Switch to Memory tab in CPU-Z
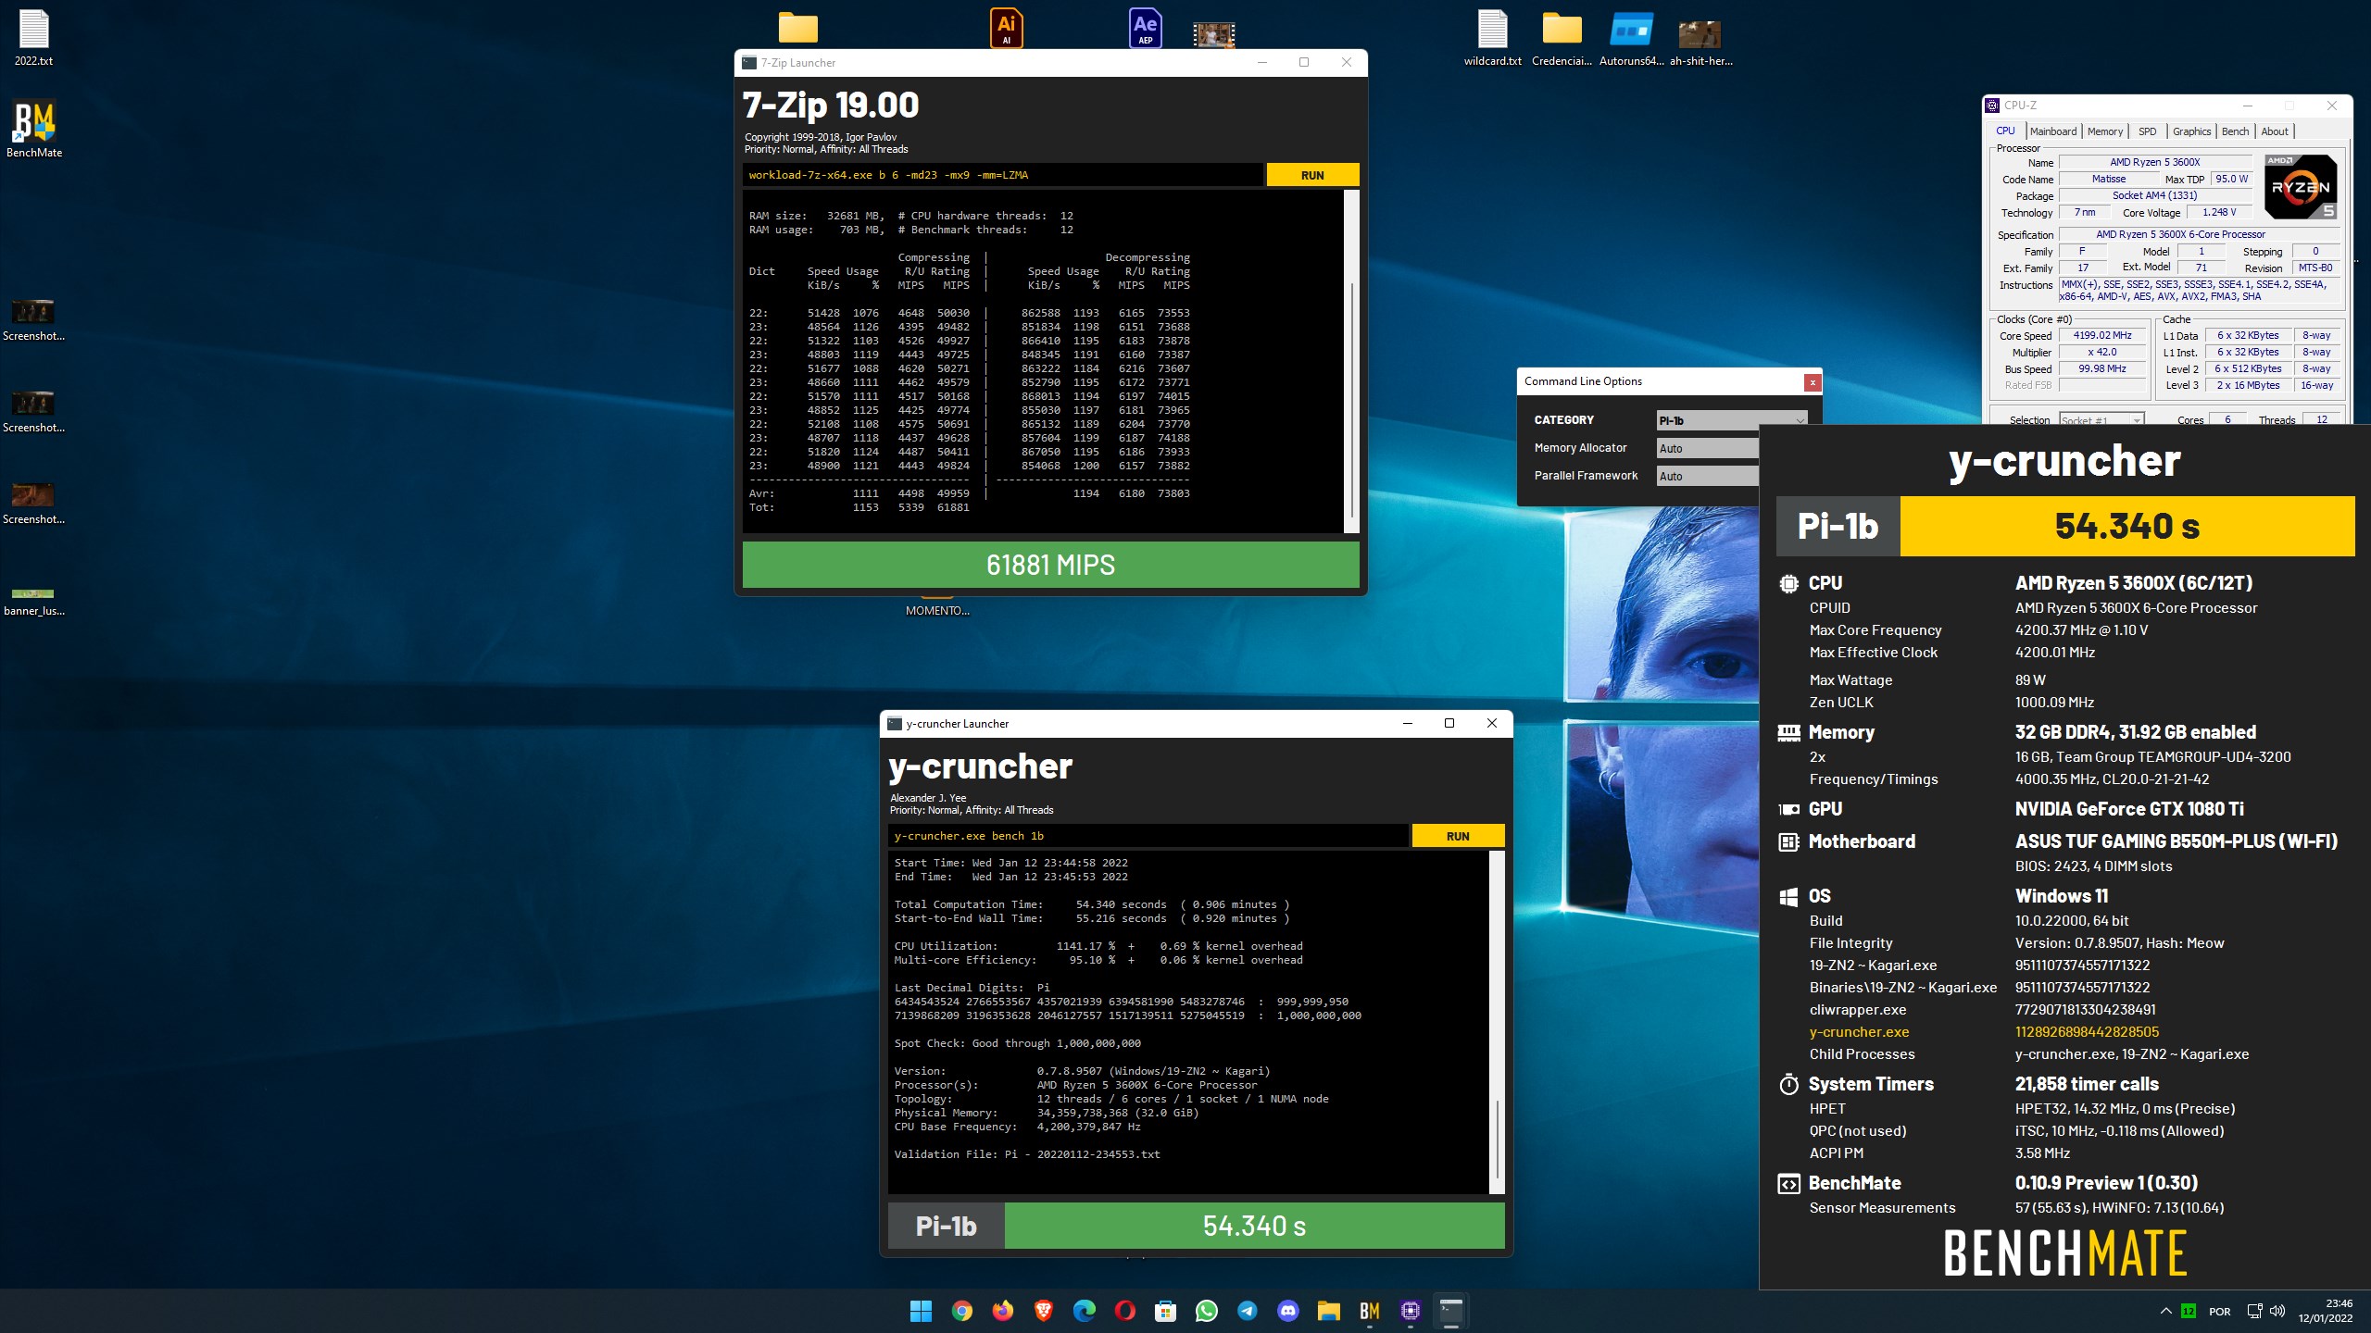This screenshot has width=2371, height=1333. pyautogui.click(x=2104, y=131)
